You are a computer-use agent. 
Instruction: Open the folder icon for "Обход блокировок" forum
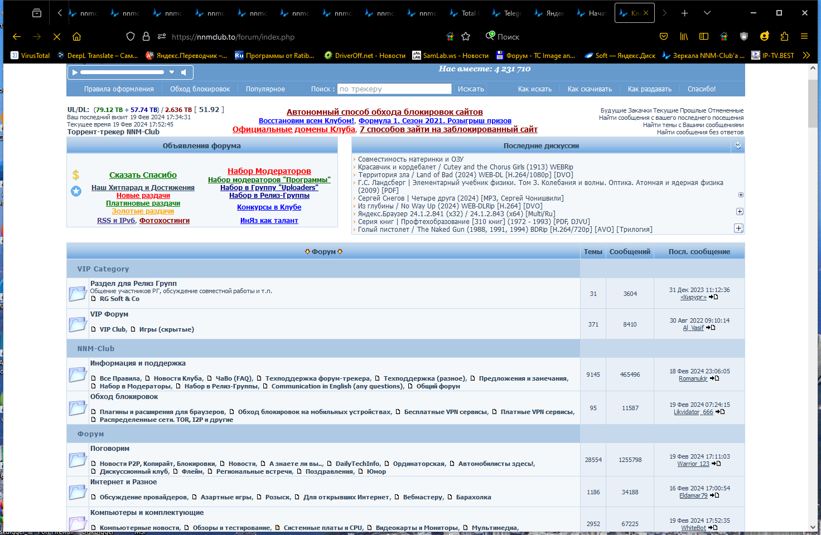click(x=78, y=407)
